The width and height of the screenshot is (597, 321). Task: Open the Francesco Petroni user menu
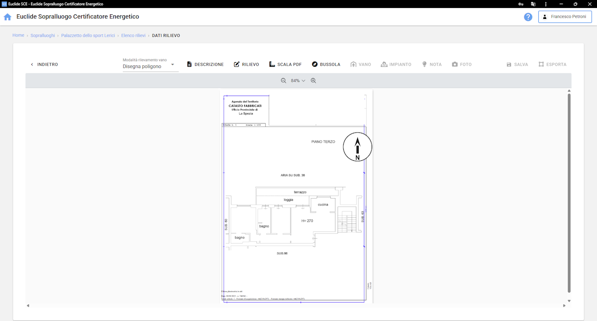point(565,17)
